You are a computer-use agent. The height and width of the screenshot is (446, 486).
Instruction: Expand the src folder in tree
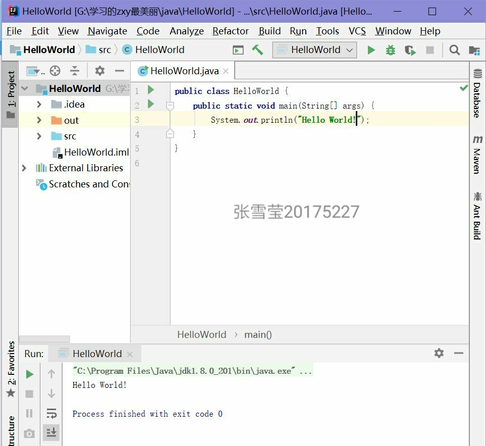(x=39, y=136)
